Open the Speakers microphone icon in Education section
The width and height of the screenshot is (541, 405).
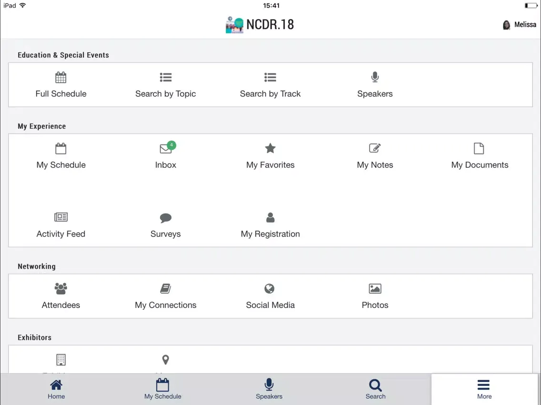[x=375, y=77]
